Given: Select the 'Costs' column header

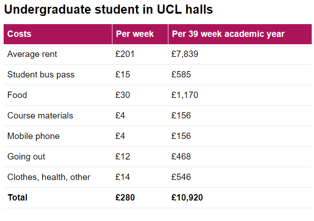Looking at the screenshot, I should tap(19, 34).
